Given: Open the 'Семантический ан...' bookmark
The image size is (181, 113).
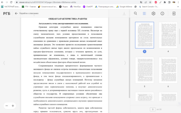Looking at the screenshot, I should pos(47,7).
